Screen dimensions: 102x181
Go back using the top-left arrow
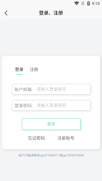[6, 13]
